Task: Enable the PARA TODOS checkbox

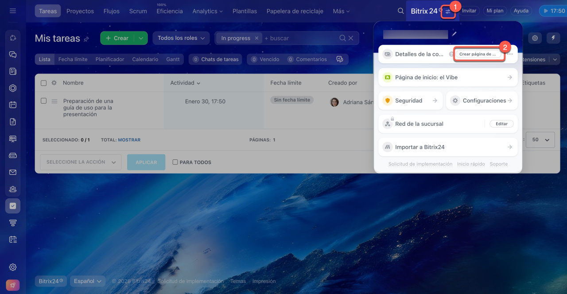Action: coord(175,162)
